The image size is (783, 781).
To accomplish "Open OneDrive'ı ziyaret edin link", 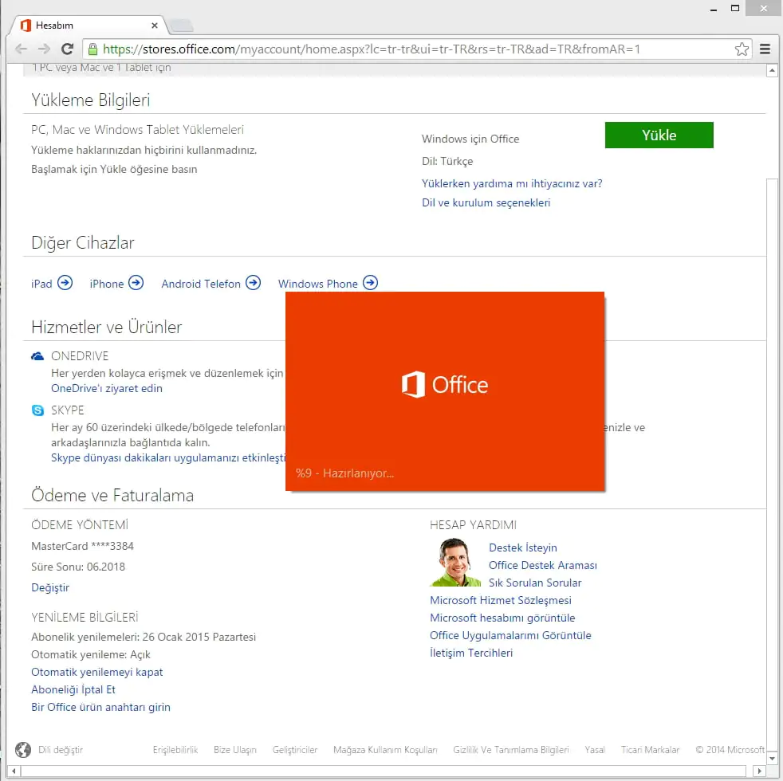I will tap(106, 388).
